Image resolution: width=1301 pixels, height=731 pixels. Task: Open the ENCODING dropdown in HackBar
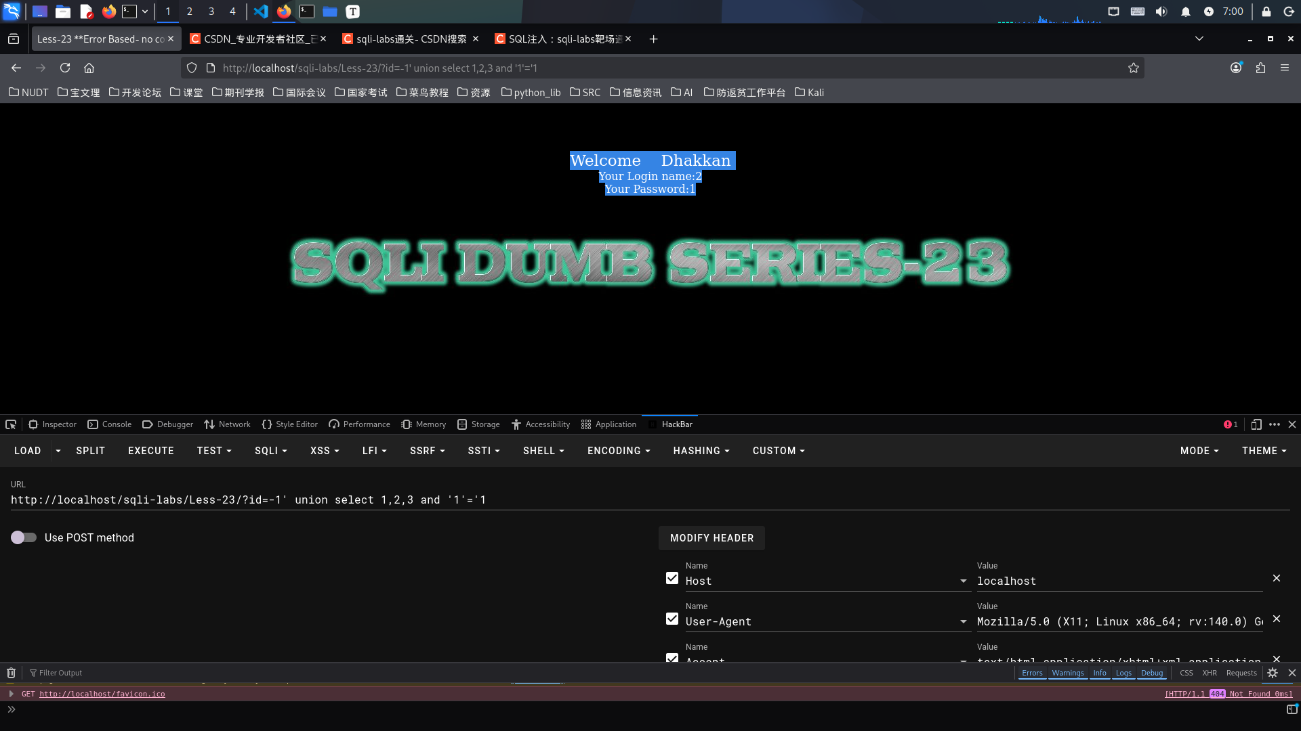[x=618, y=451]
